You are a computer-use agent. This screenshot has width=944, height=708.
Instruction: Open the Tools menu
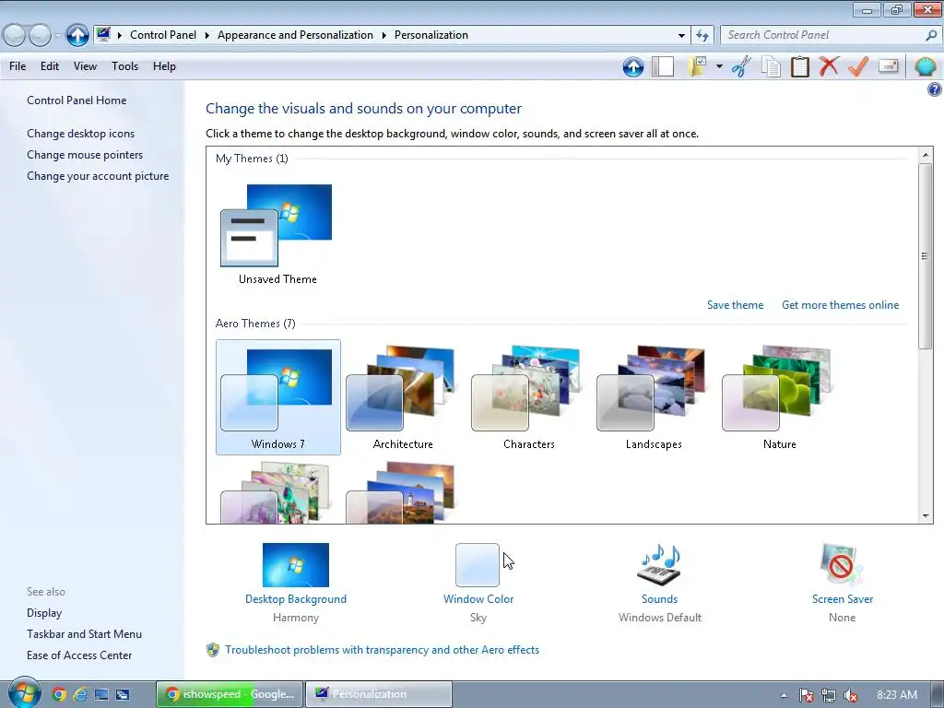coord(124,66)
